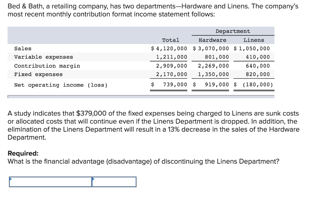
Task: Click the Sales row label
Action: [23, 48]
